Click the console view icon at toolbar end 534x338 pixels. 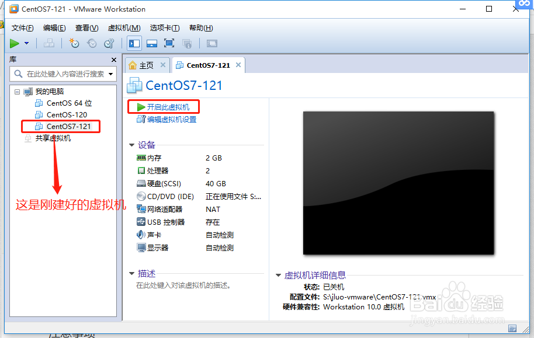pos(212,43)
